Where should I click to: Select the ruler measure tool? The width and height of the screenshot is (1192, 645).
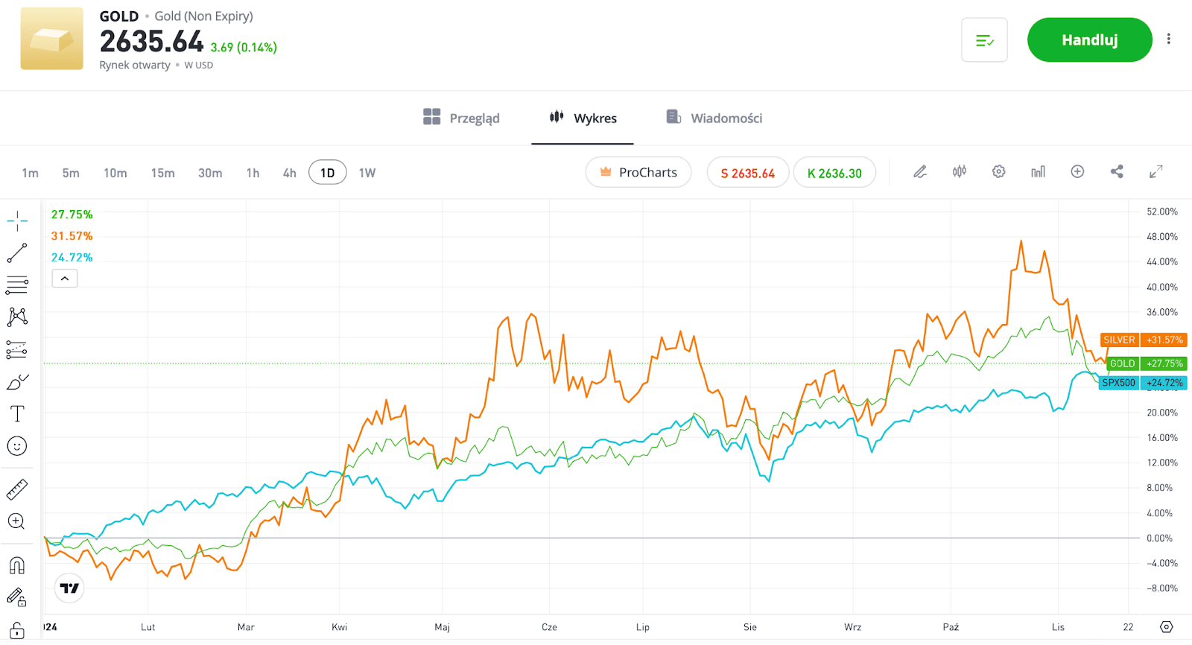17,489
